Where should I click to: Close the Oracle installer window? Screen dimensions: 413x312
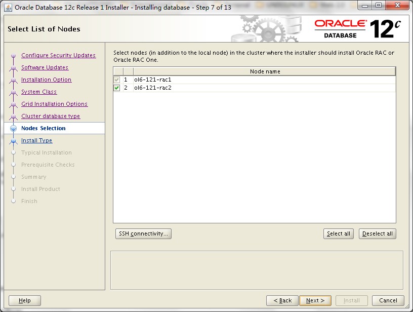point(398,6)
